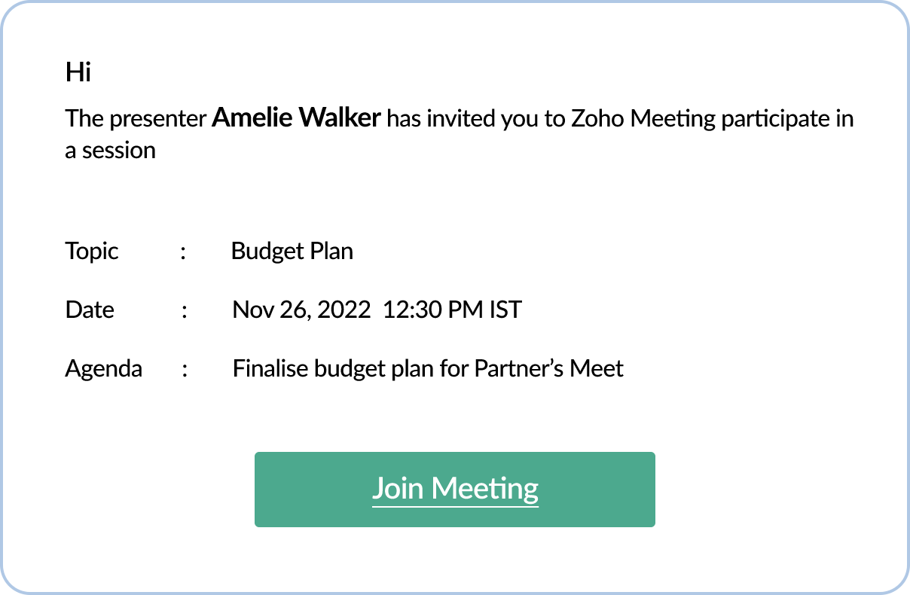Click the words "The presenter"
Screen dimensions: 910x595
(136, 119)
